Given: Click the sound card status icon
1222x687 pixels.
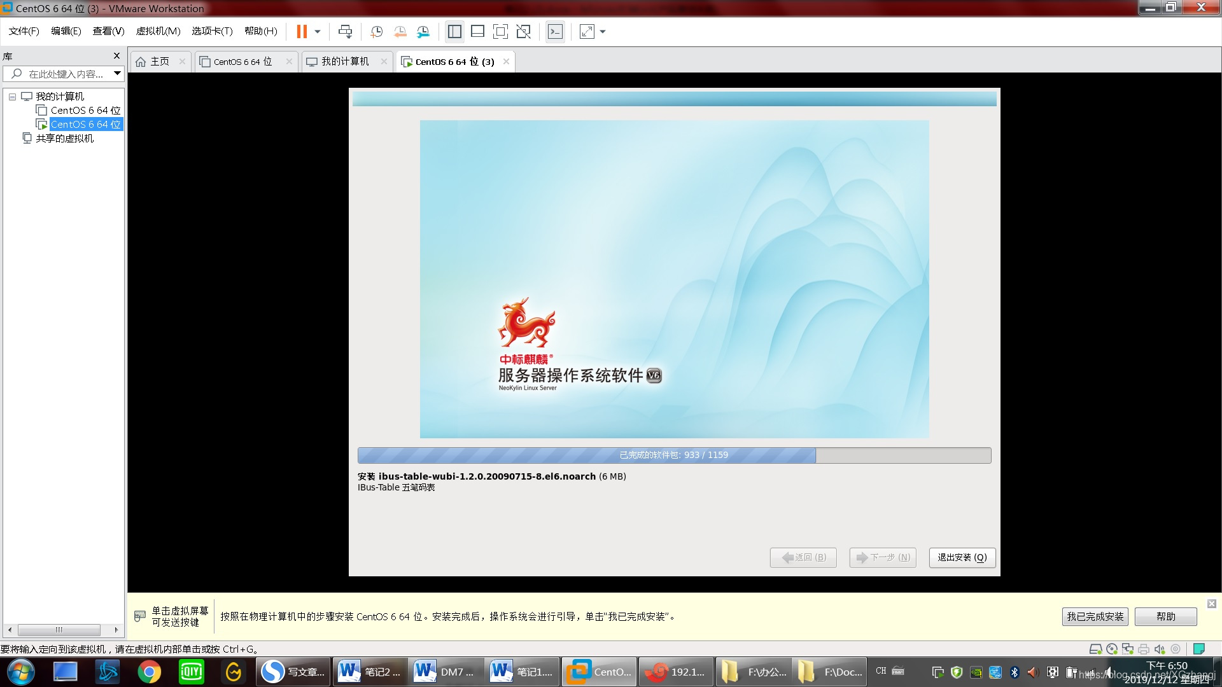Looking at the screenshot, I should click(1160, 649).
